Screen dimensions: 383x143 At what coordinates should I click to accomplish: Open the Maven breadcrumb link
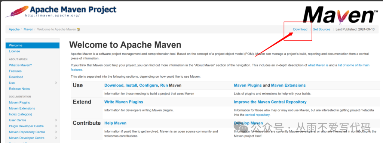[x=28, y=29]
